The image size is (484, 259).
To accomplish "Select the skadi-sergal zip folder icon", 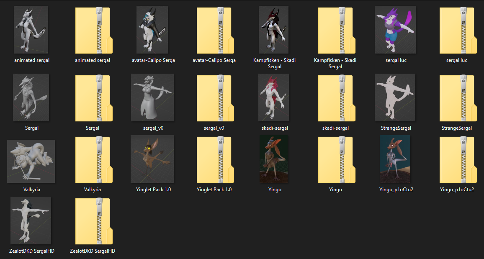I will coord(337,98).
